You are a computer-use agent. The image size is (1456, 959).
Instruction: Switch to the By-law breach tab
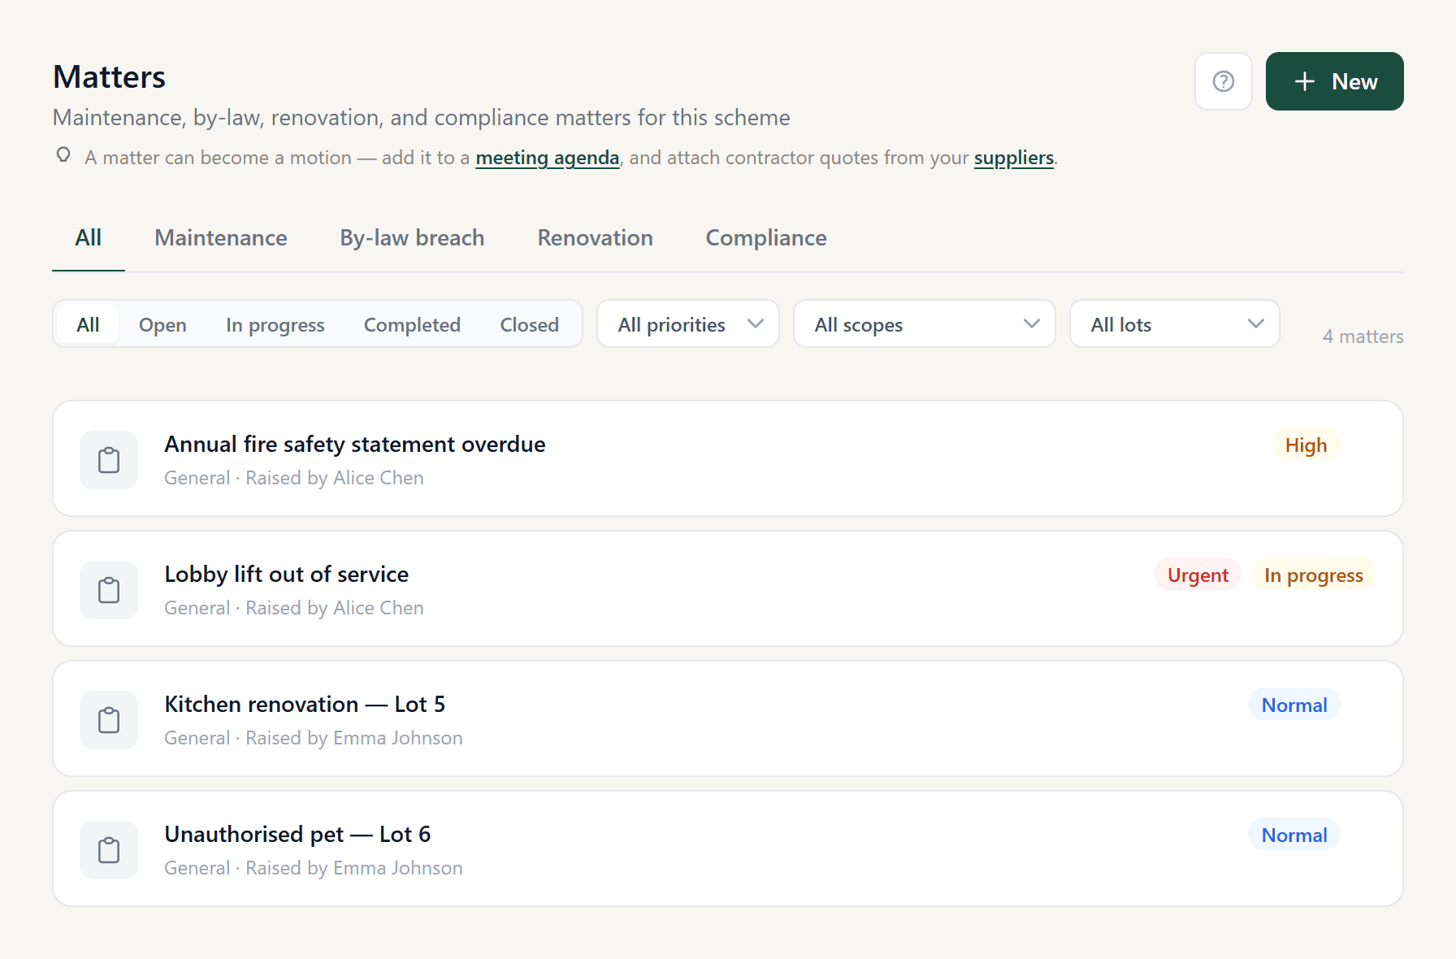pyautogui.click(x=412, y=238)
